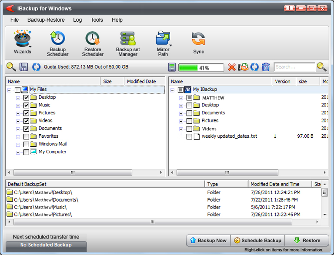Collapse the My Files tree

click(10, 90)
